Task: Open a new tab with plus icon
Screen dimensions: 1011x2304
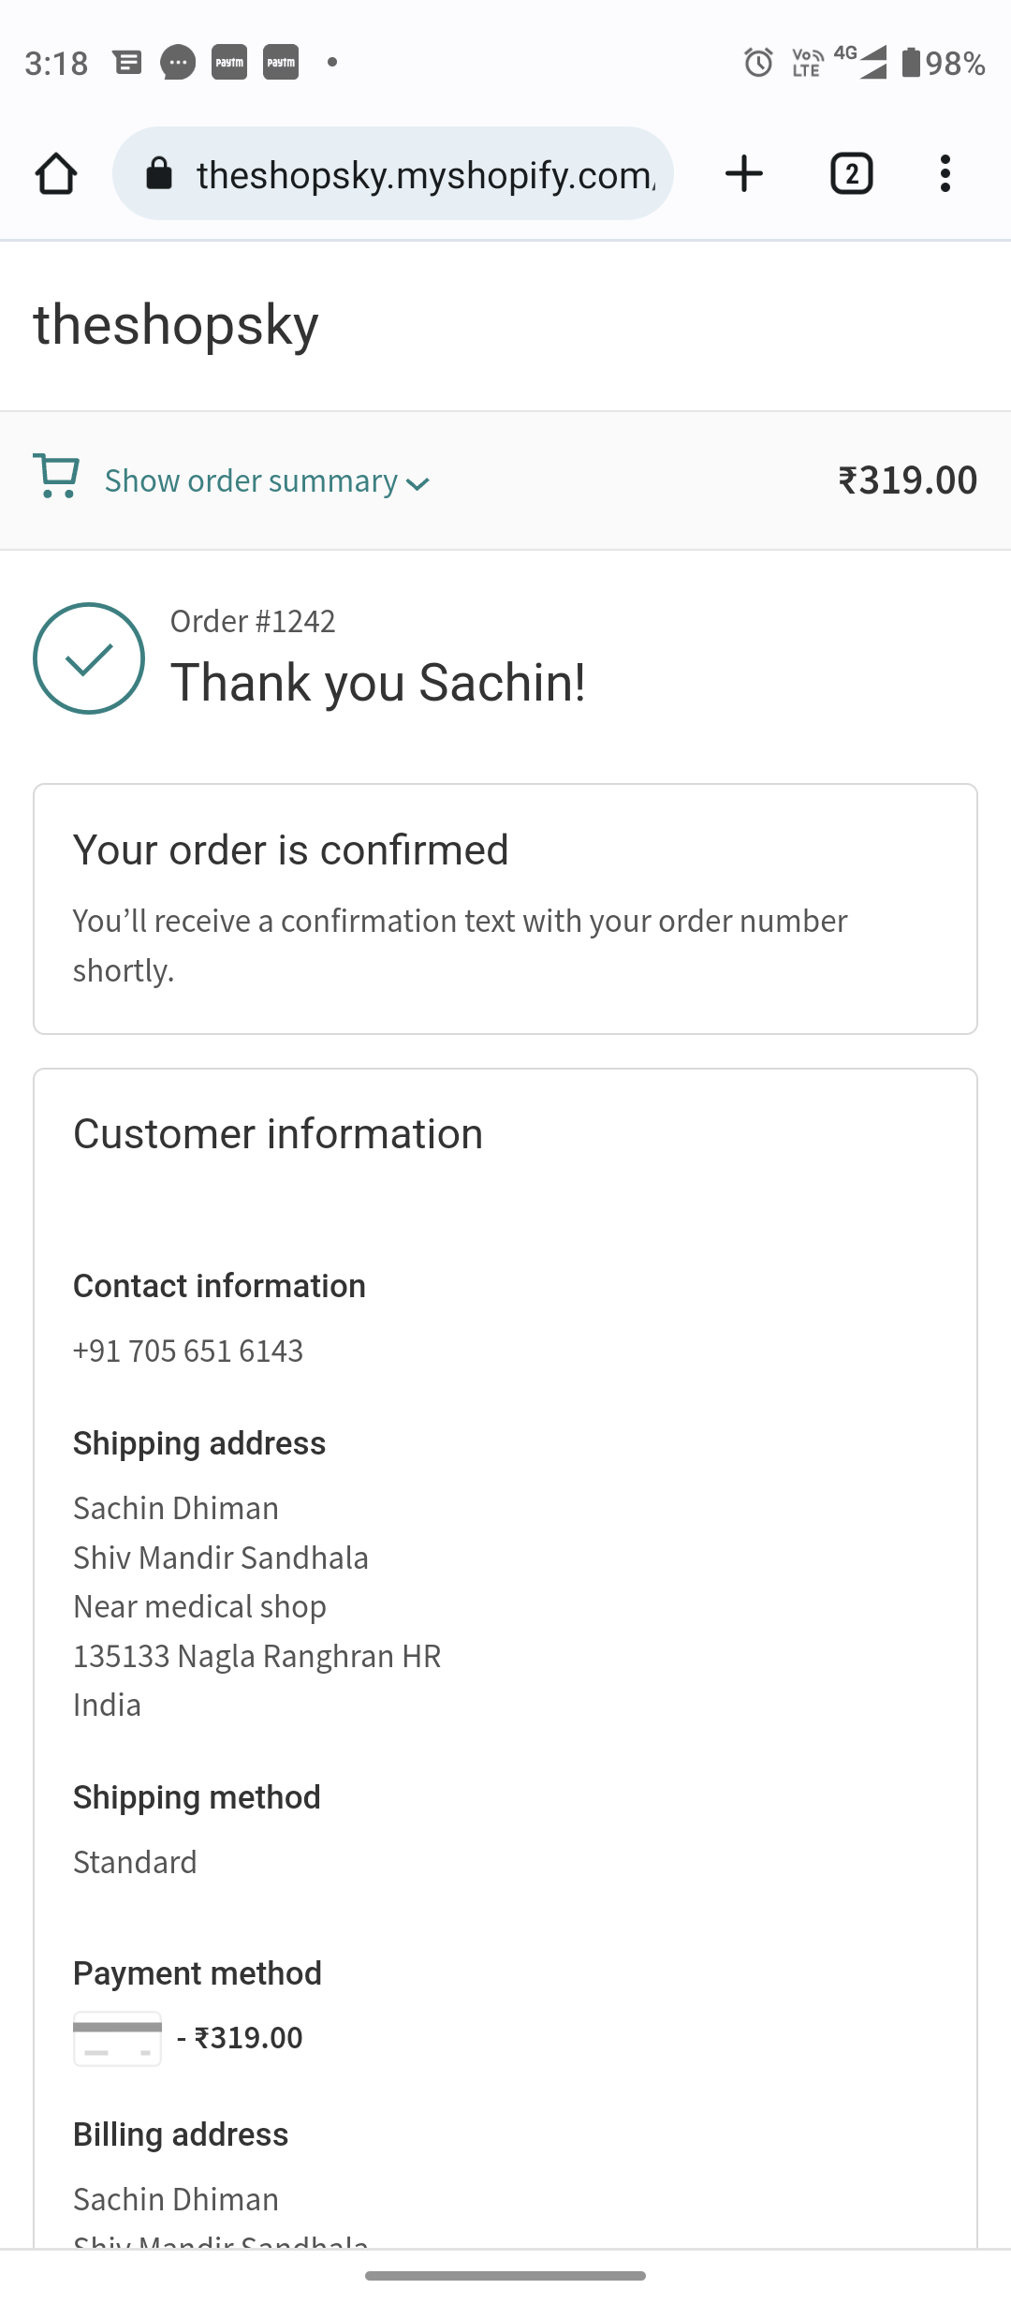Action: 744,174
